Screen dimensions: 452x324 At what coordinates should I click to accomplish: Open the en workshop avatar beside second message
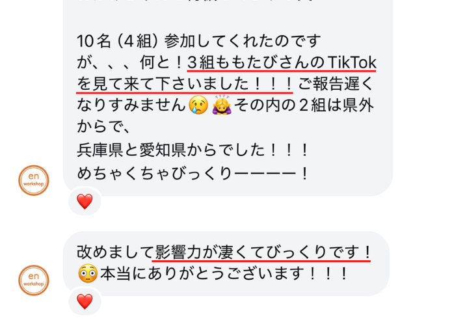pos(34,280)
